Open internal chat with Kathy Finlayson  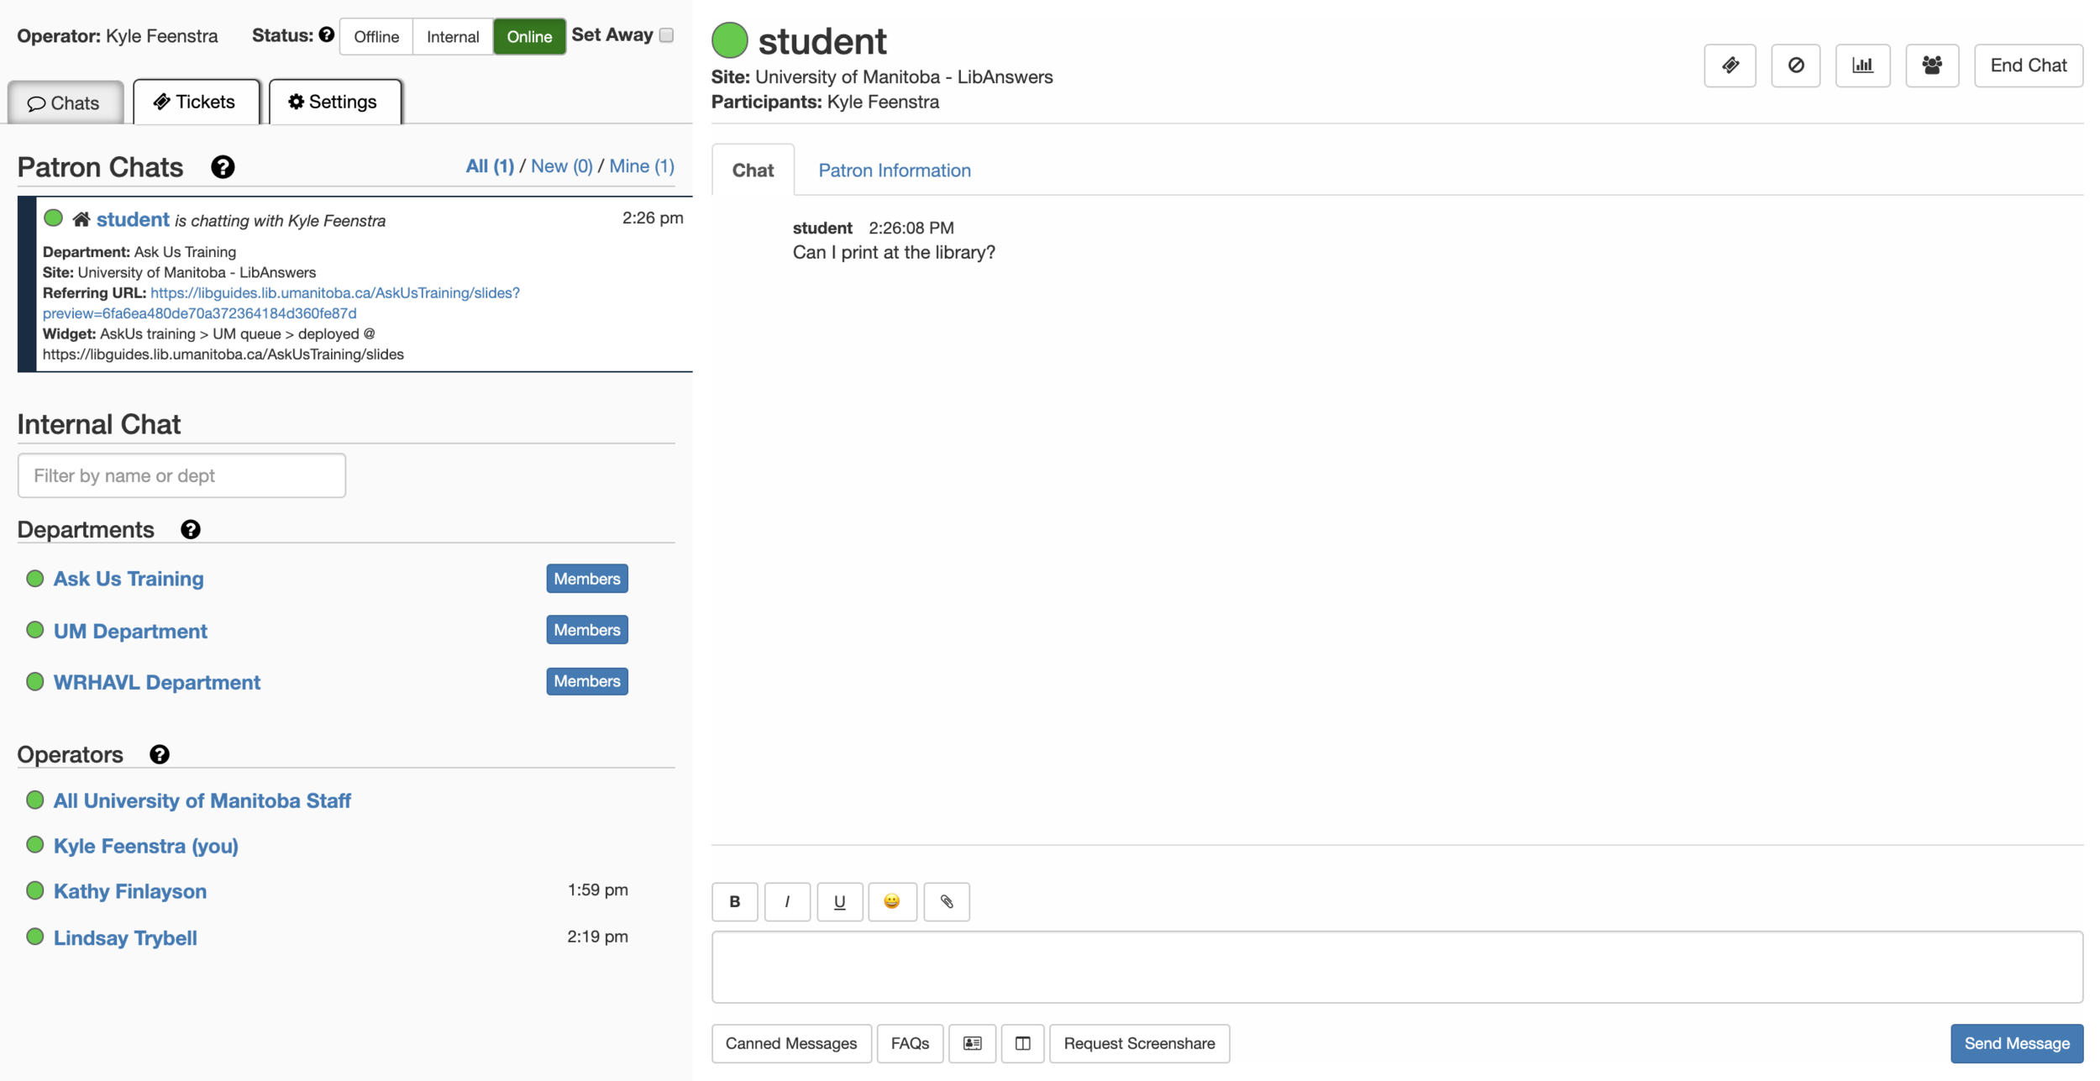point(130,891)
